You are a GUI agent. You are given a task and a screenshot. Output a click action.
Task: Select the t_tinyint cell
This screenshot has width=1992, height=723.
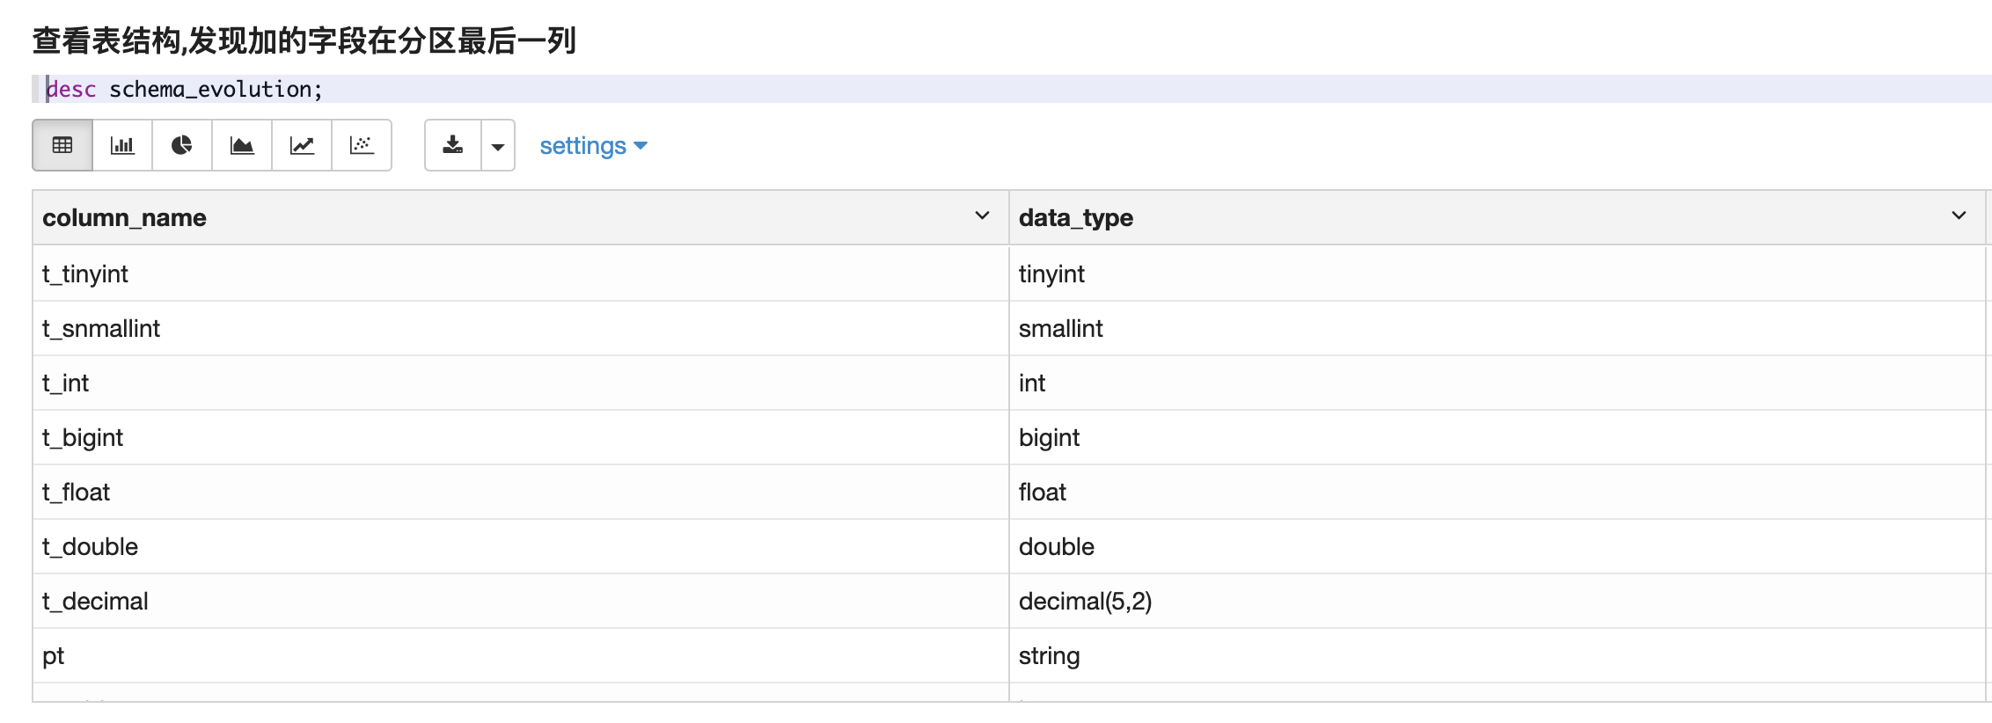[x=85, y=274]
